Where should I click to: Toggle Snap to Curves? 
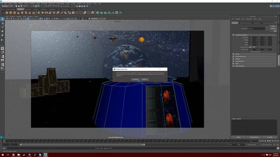[49, 6]
